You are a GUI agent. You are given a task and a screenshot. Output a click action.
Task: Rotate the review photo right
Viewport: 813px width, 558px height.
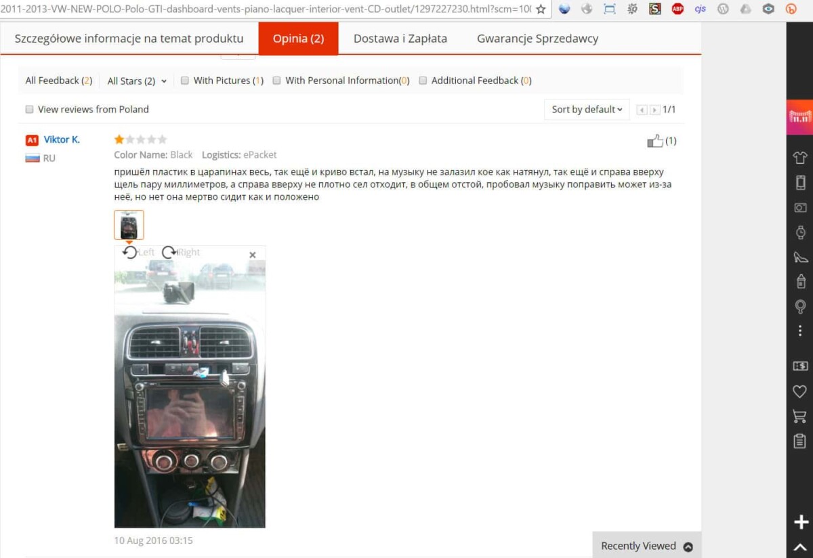(x=181, y=252)
